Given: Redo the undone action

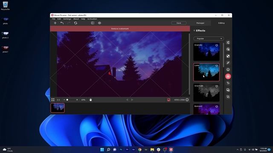Looking at the screenshot, I should pyautogui.click(x=69, y=23).
